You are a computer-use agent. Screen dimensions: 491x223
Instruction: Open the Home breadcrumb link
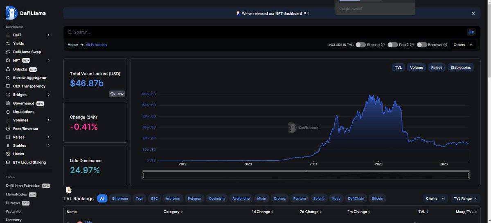pos(72,45)
